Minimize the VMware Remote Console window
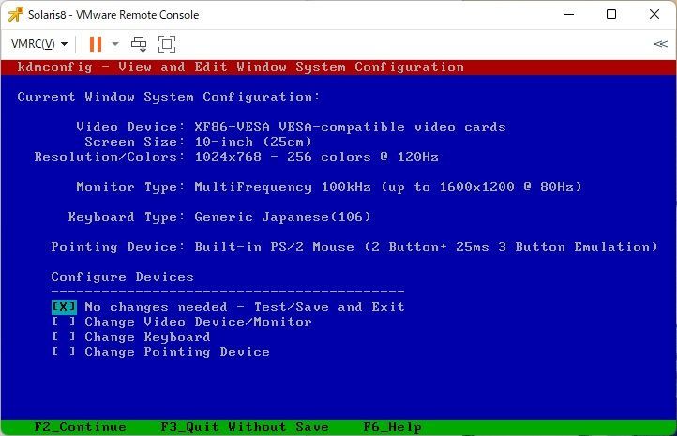Screen dimensions: 677x436 [x=569, y=14]
